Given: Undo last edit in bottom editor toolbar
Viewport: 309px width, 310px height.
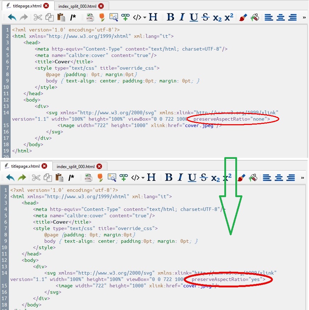Looking at the screenshot, I should tap(10, 178).
